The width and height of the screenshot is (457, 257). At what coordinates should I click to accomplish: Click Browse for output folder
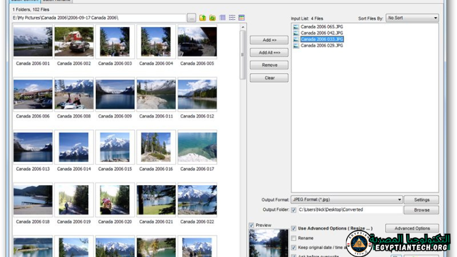pos(421,210)
